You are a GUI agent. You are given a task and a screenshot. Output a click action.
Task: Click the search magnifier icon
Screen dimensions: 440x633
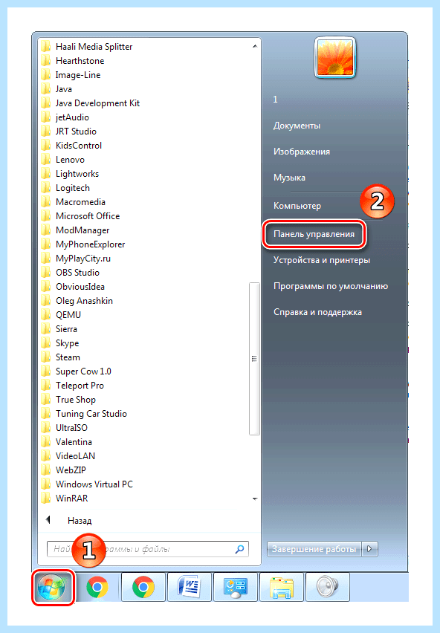(x=240, y=549)
